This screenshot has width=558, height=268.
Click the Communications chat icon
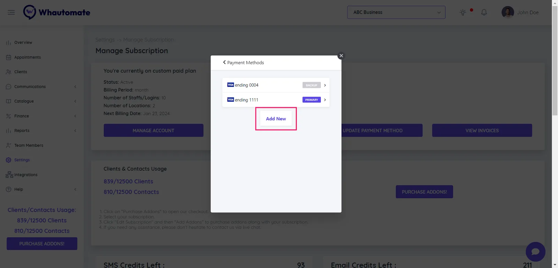(8, 87)
